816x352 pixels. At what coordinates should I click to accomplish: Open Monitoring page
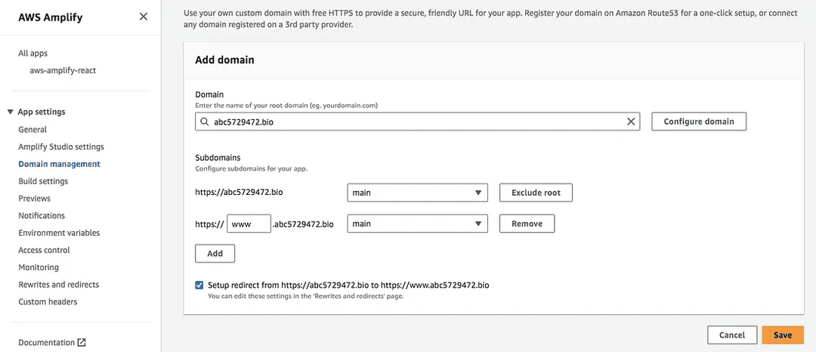point(39,267)
